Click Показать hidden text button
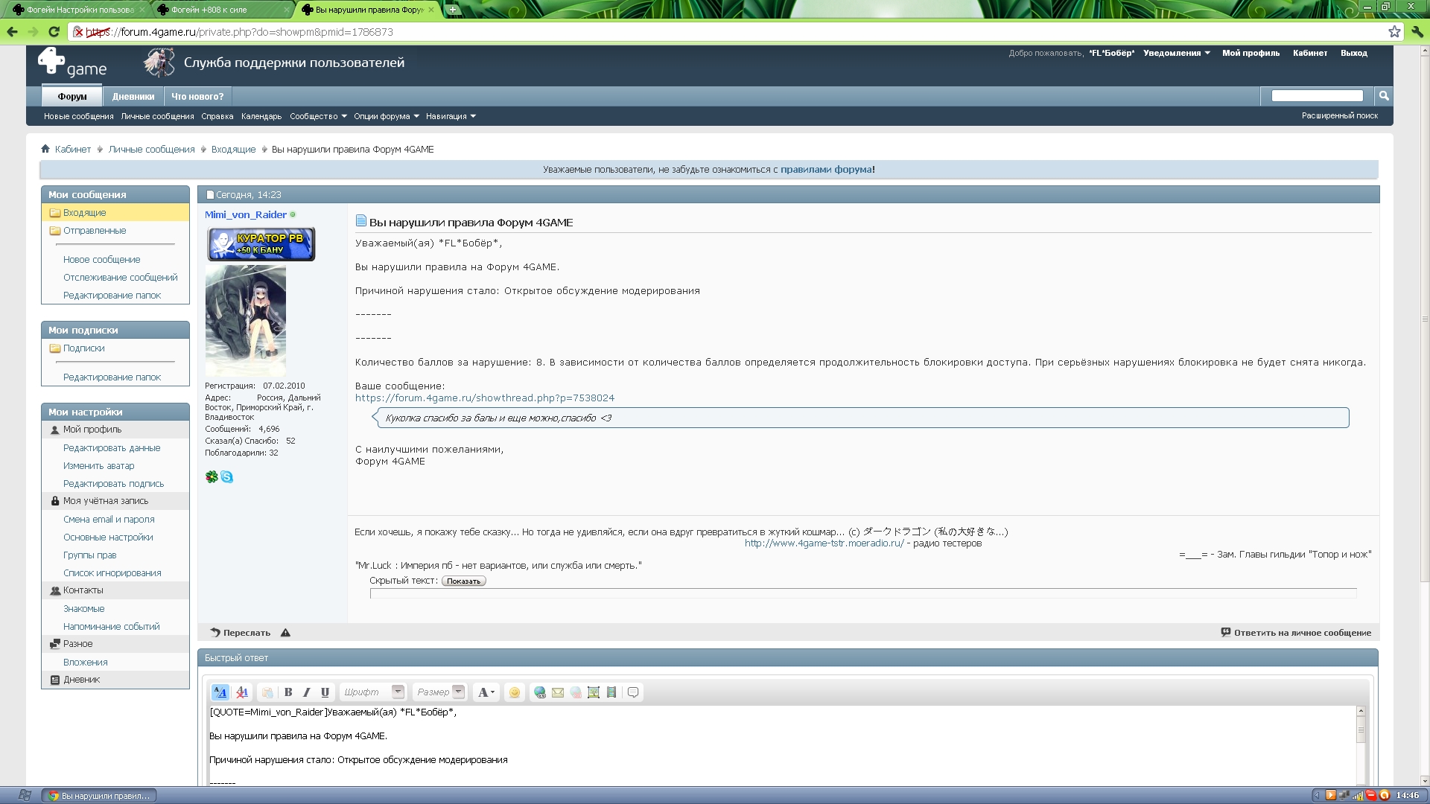This screenshot has width=1430, height=804. click(x=463, y=581)
